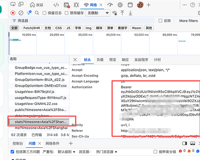This screenshot has width=200, height=160.
Task: Switch to the Timing (计时) tab
Action: click(x=157, y=60)
